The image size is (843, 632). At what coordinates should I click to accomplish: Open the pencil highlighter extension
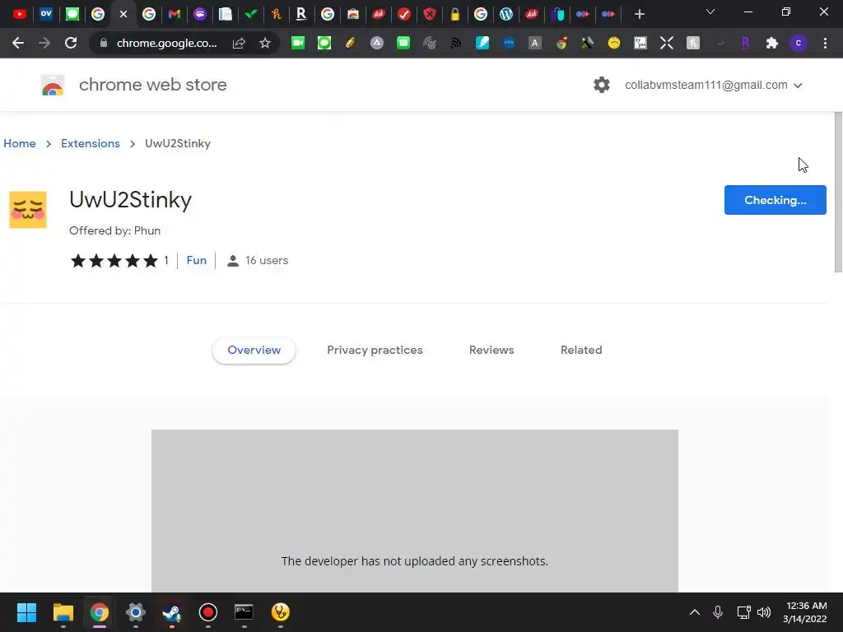coord(351,43)
